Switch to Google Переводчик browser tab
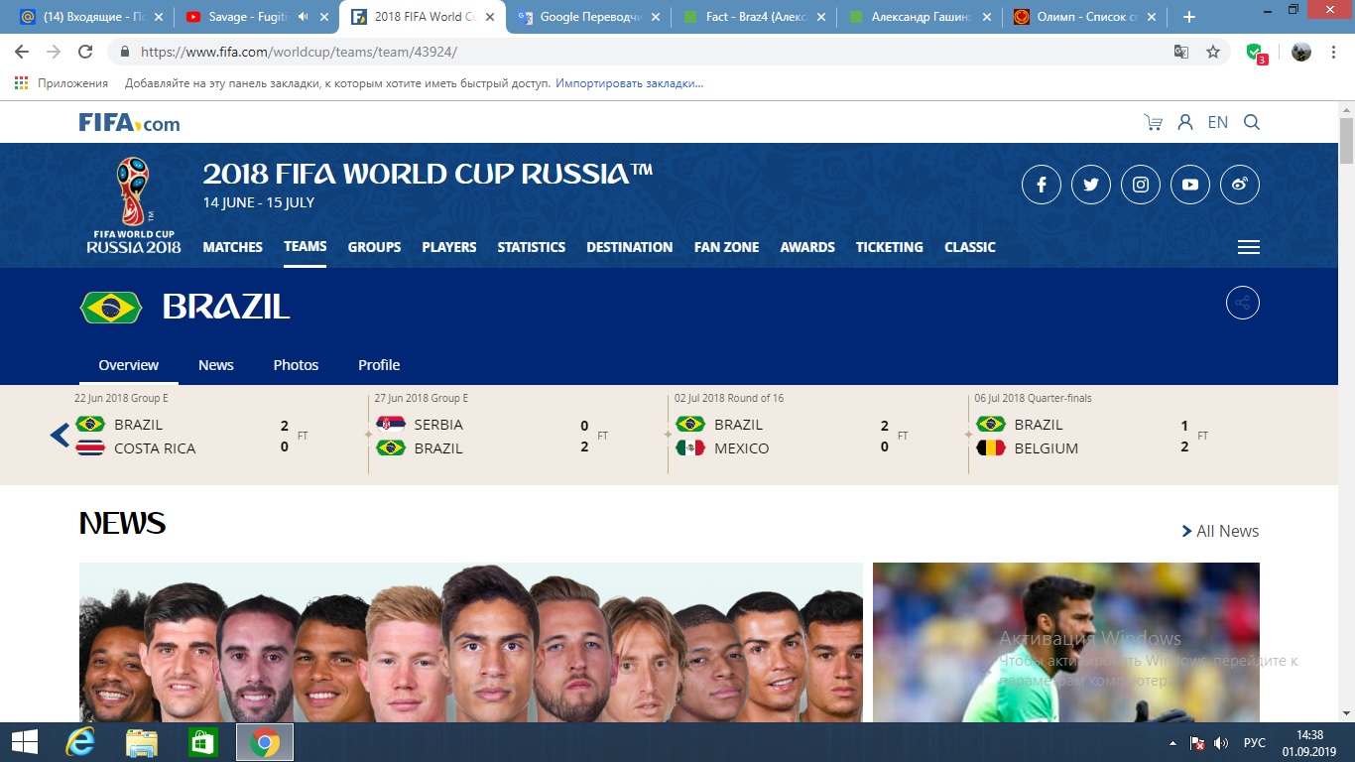 tap(587, 17)
